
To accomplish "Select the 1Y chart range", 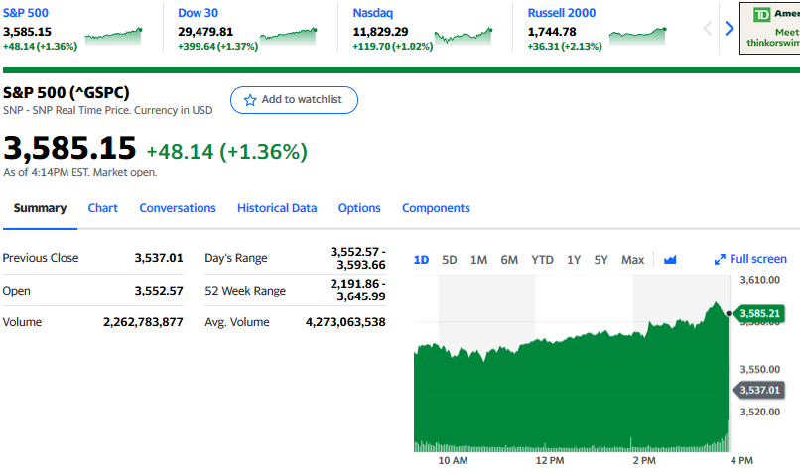I will click(x=574, y=260).
